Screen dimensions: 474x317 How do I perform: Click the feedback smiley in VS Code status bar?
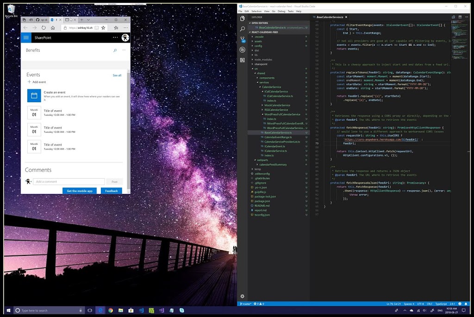[x=460, y=304]
